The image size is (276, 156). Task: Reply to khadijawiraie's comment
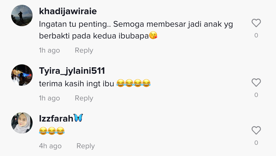pyautogui.click(x=84, y=50)
